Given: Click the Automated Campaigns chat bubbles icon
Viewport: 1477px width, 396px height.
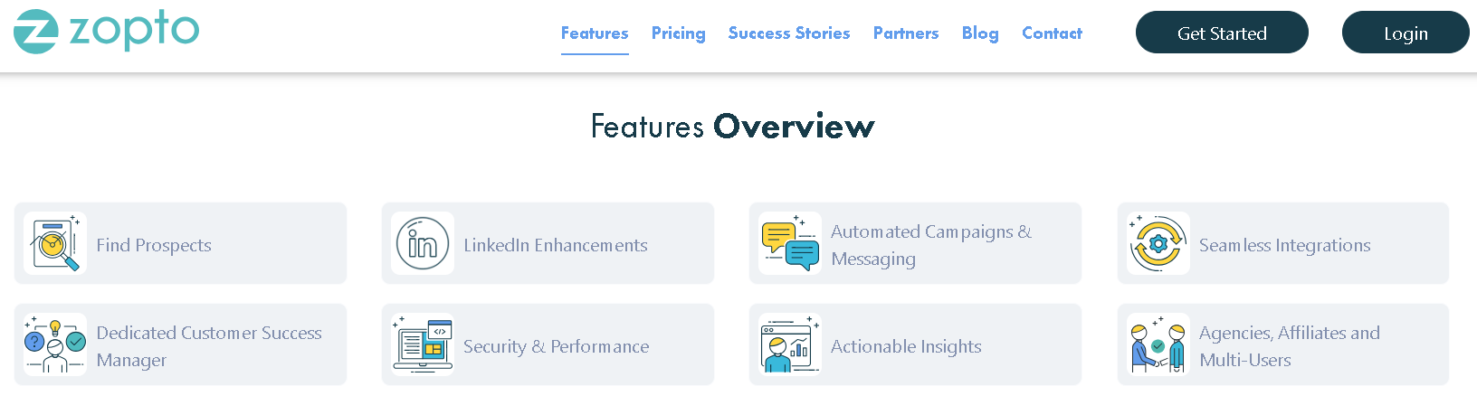Looking at the screenshot, I should pyautogui.click(x=790, y=243).
